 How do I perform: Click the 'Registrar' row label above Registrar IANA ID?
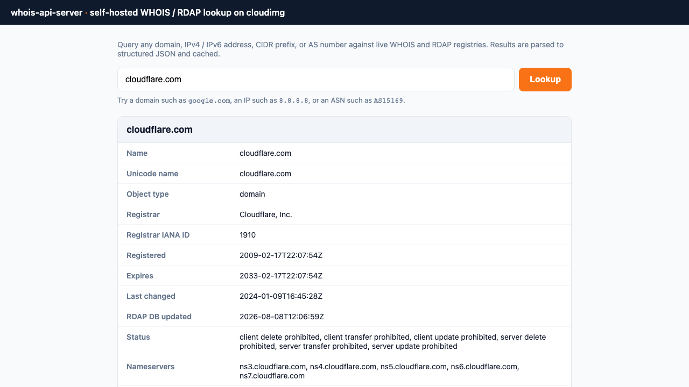click(143, 214)
